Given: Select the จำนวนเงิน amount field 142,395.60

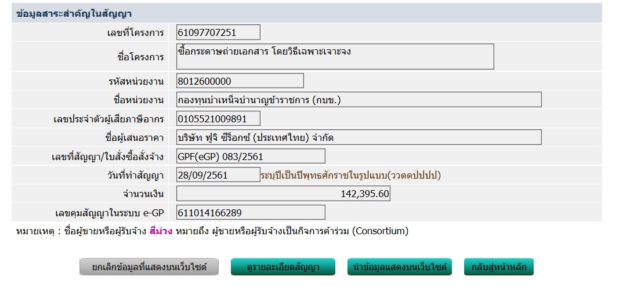Looking at the screenshot, I should 283,194.
